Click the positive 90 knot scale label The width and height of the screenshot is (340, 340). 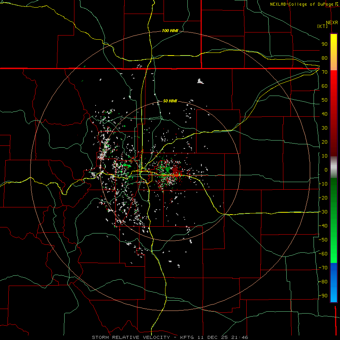(325, 44)
